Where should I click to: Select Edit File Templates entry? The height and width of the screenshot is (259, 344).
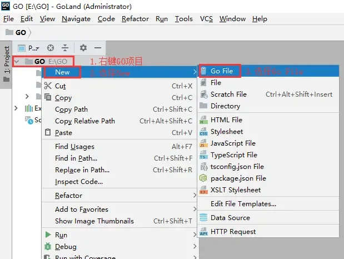click(268, 203)
